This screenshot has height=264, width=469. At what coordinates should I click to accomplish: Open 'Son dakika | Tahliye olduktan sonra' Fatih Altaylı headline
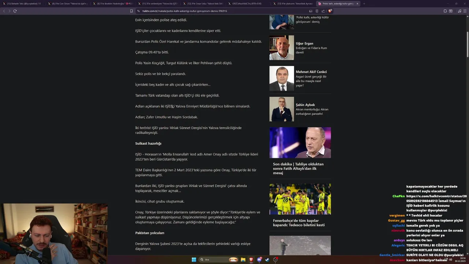(x=298, y=169)
